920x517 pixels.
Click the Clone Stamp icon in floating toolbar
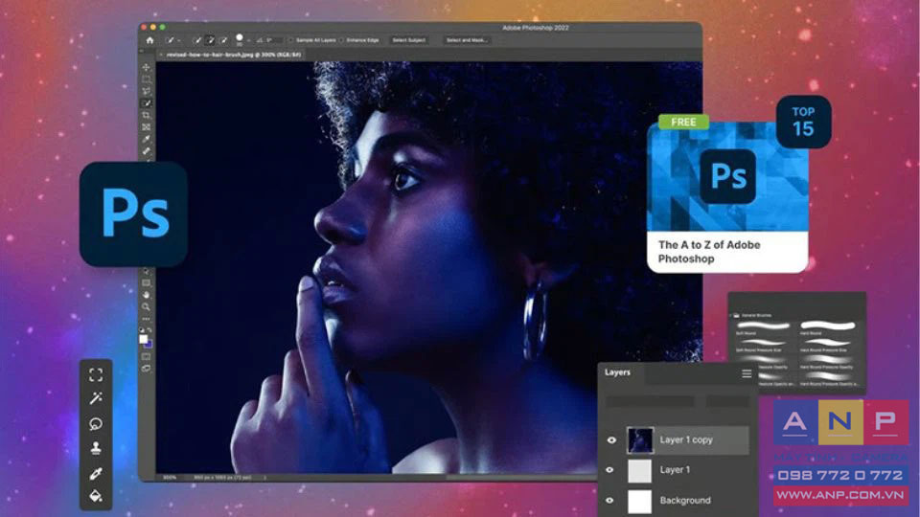tap(96, 448)
